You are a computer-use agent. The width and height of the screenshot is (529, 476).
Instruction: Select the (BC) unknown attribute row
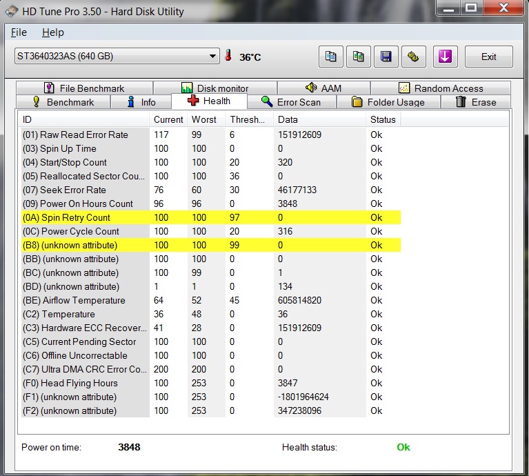(211, 272)
